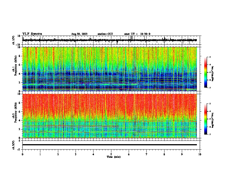Click the "station=OUI" header label
The image size is (225, 173).
coord(105,34)
